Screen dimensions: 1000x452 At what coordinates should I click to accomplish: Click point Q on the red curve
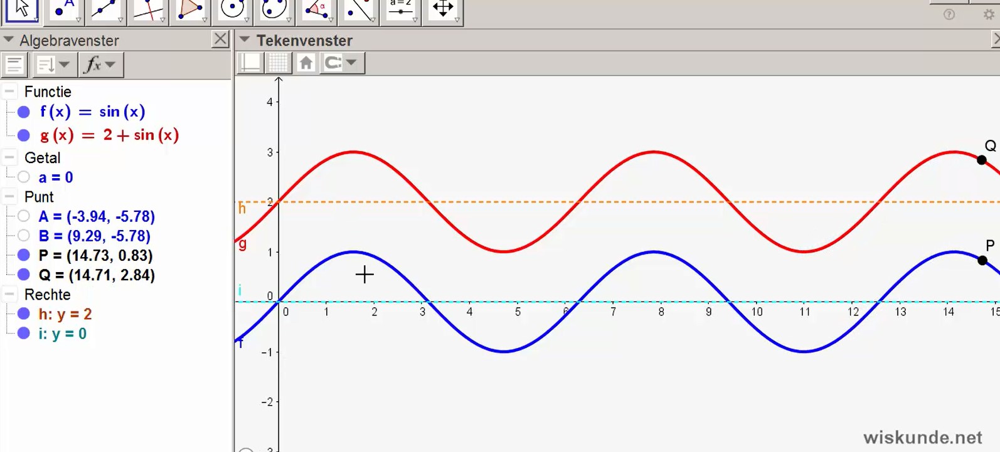tap(982, 160)
